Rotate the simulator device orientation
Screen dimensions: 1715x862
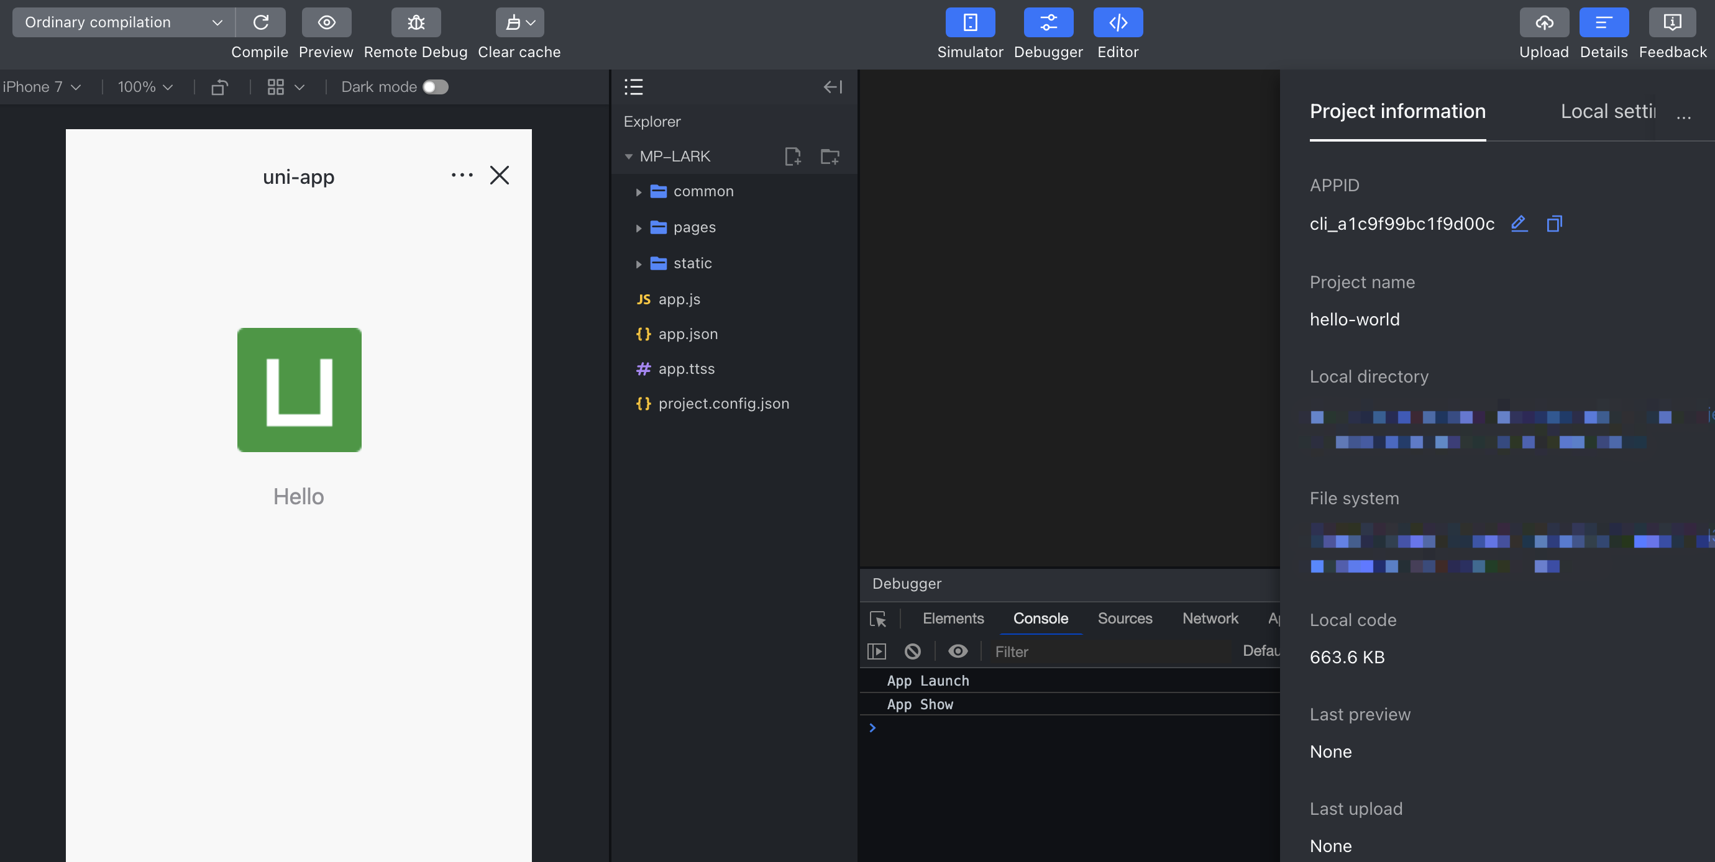tap(220, 87)
